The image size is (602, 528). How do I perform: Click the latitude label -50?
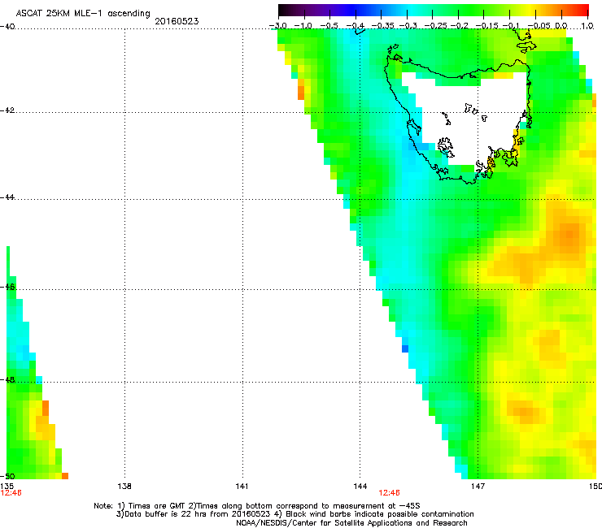[7, 476]
